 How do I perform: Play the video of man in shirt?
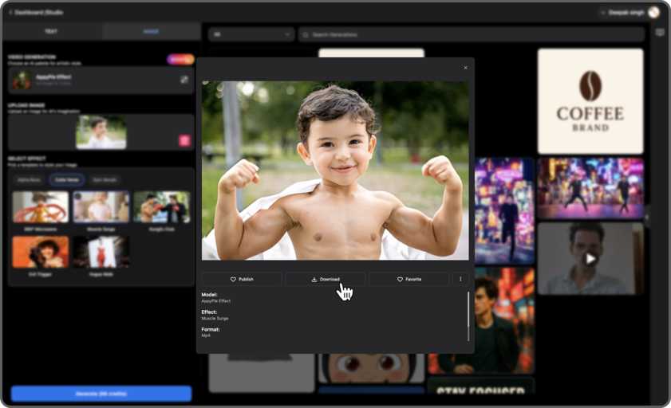tap(590, 258)
